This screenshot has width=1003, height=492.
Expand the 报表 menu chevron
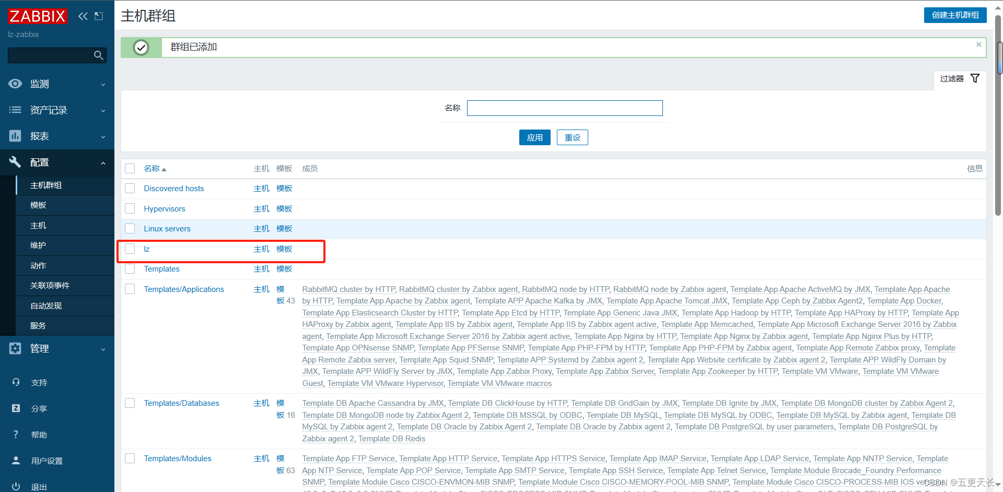103,137
